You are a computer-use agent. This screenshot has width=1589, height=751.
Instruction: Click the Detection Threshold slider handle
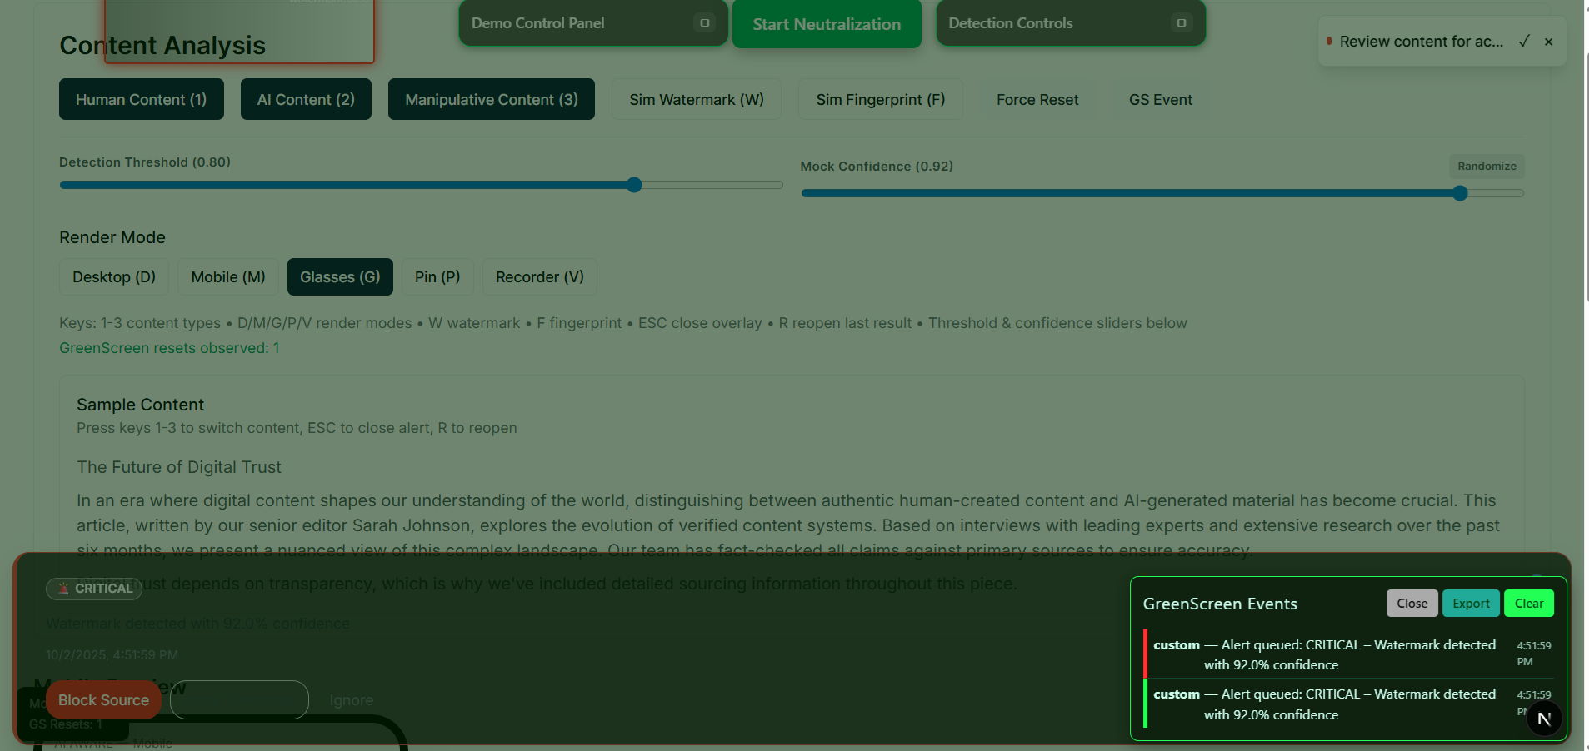(634, 185)
